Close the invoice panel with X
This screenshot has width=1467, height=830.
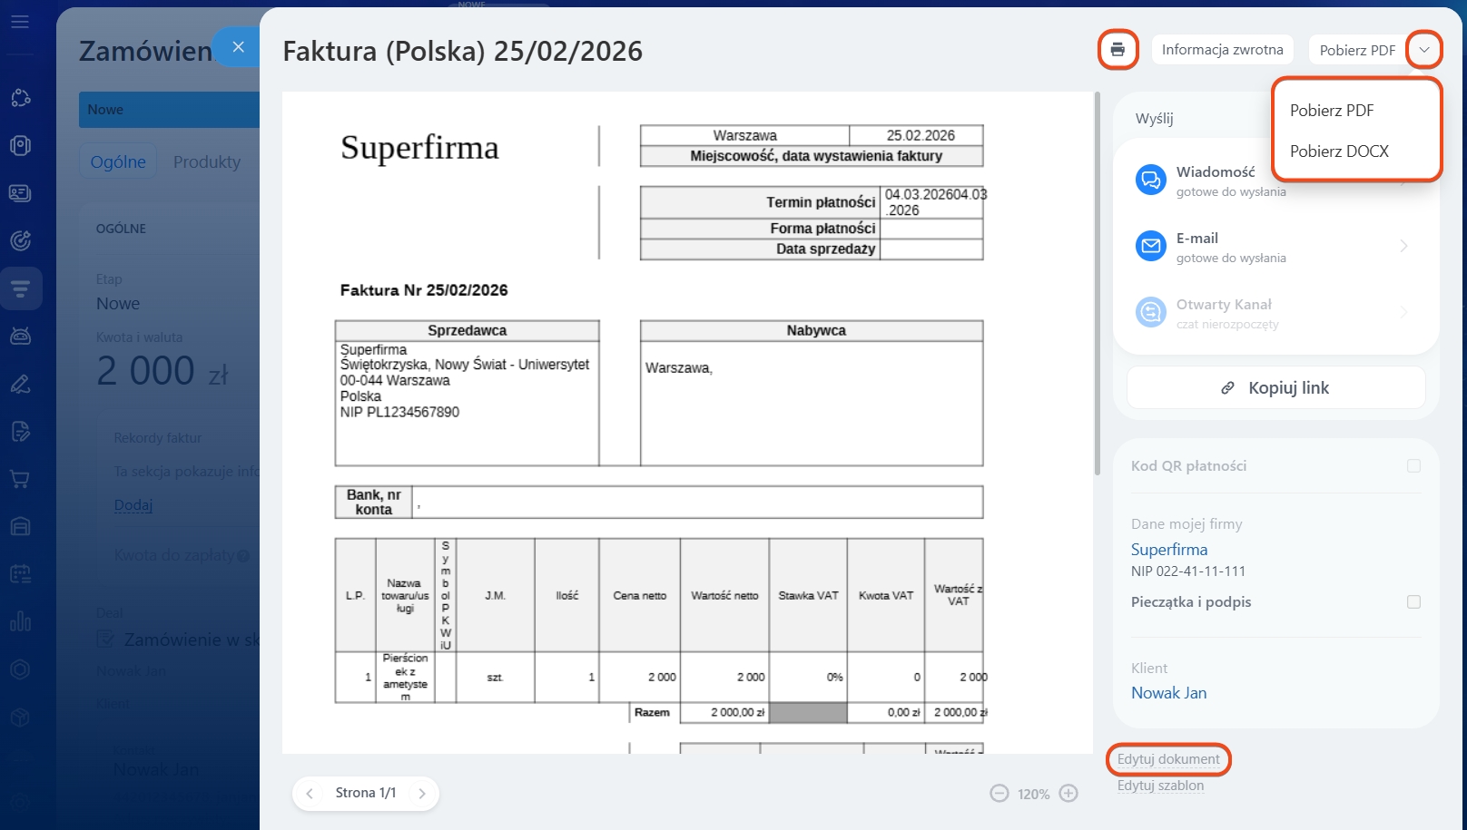(238, 47)
